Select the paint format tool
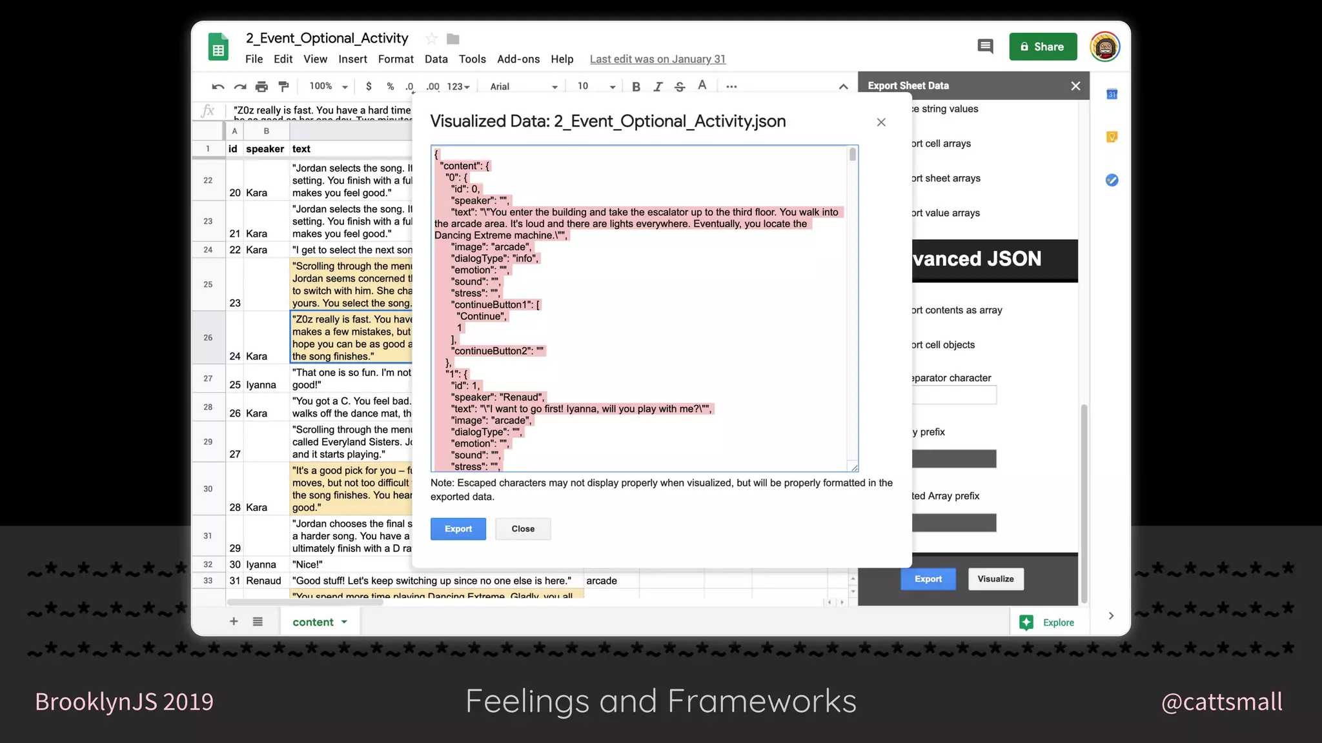Image resolution: width=1322 pixels, height=743 pixels. point(283,86)
